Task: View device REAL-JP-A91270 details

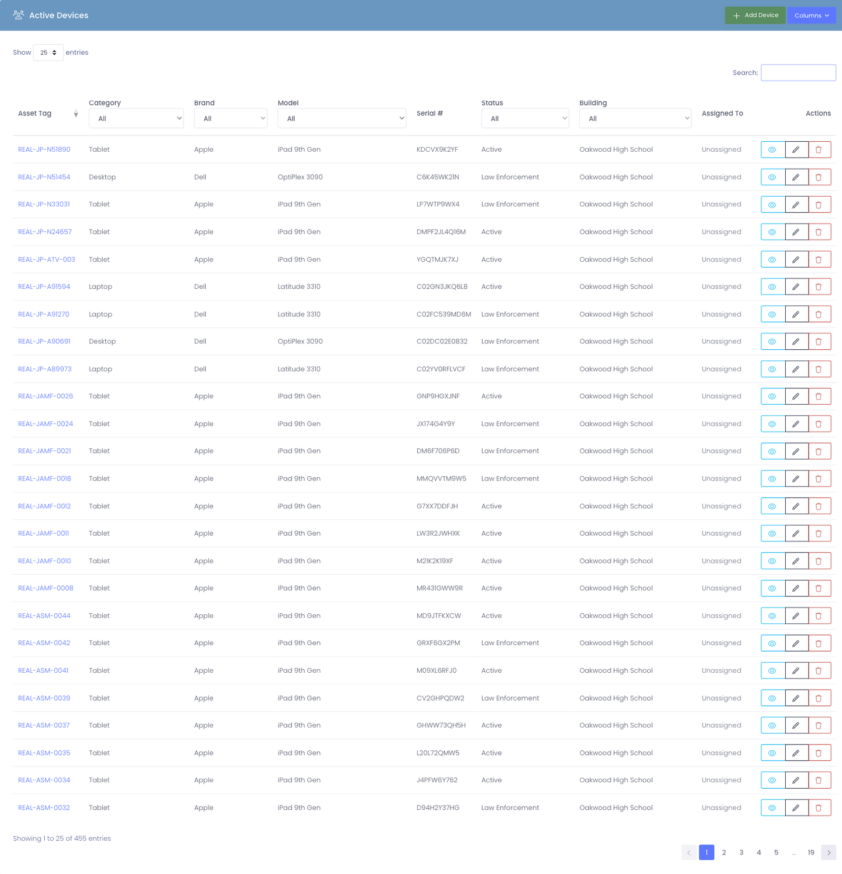Action: pyautogui.click(x=773, y=314)
